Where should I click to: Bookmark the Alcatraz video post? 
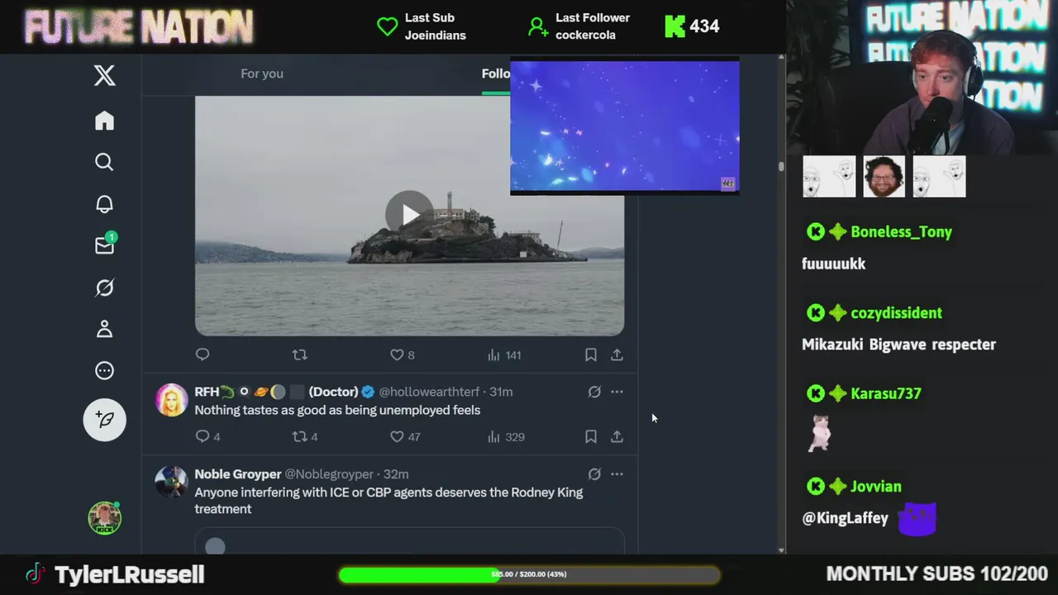click(591, 355)
